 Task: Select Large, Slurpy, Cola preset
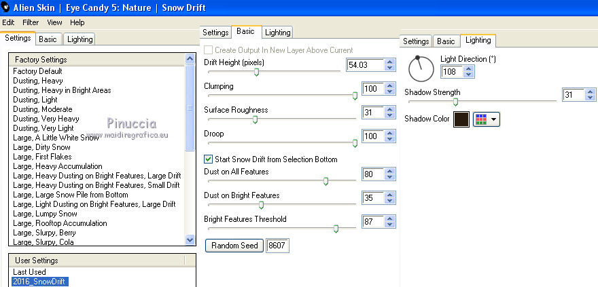(x=43, y=242)
